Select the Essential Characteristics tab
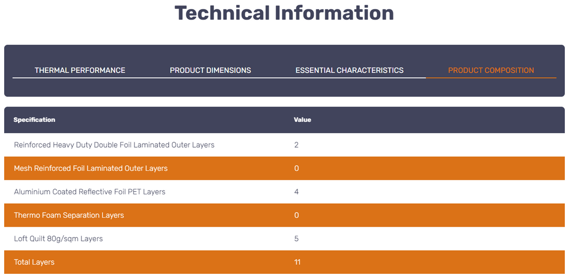The width and height of the screenshot is (569, 278). point(349,70)
